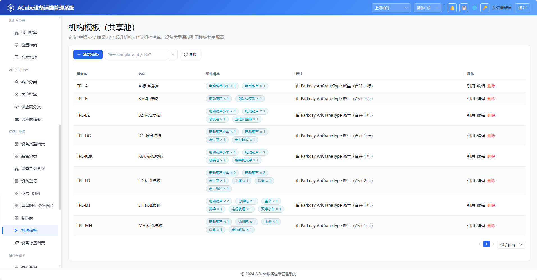Screen dimensions: 537x280
Task: Click the 仓库管理 sidebar icon
Action: click(x=17, y=57)
